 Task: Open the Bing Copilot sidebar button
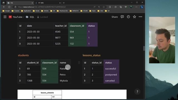point(142,7)
